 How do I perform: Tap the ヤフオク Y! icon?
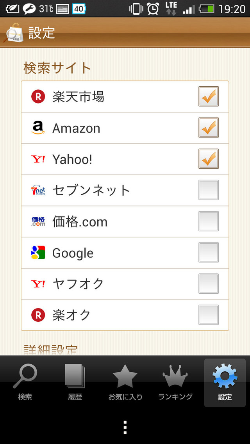click(x=38, y=284)
